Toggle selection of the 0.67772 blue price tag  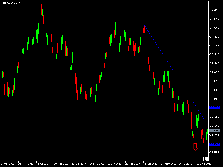coord(215,107)
